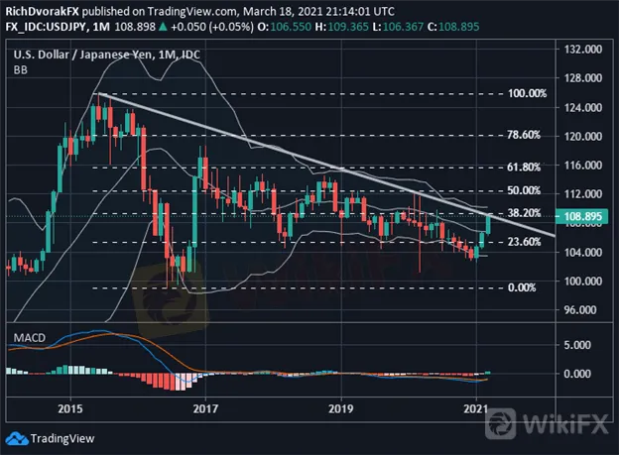Click the high value H:109.365

(x=342, y=27)
